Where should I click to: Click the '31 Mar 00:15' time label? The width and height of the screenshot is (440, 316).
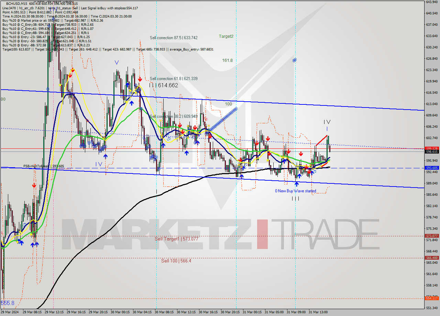point(252,312)
